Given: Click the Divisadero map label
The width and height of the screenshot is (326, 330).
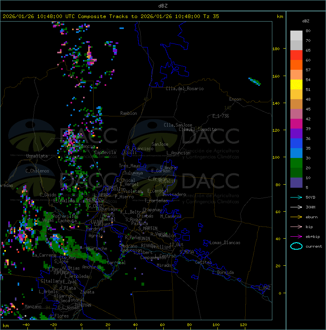Looking at the screenshot, I should point(174,194).
